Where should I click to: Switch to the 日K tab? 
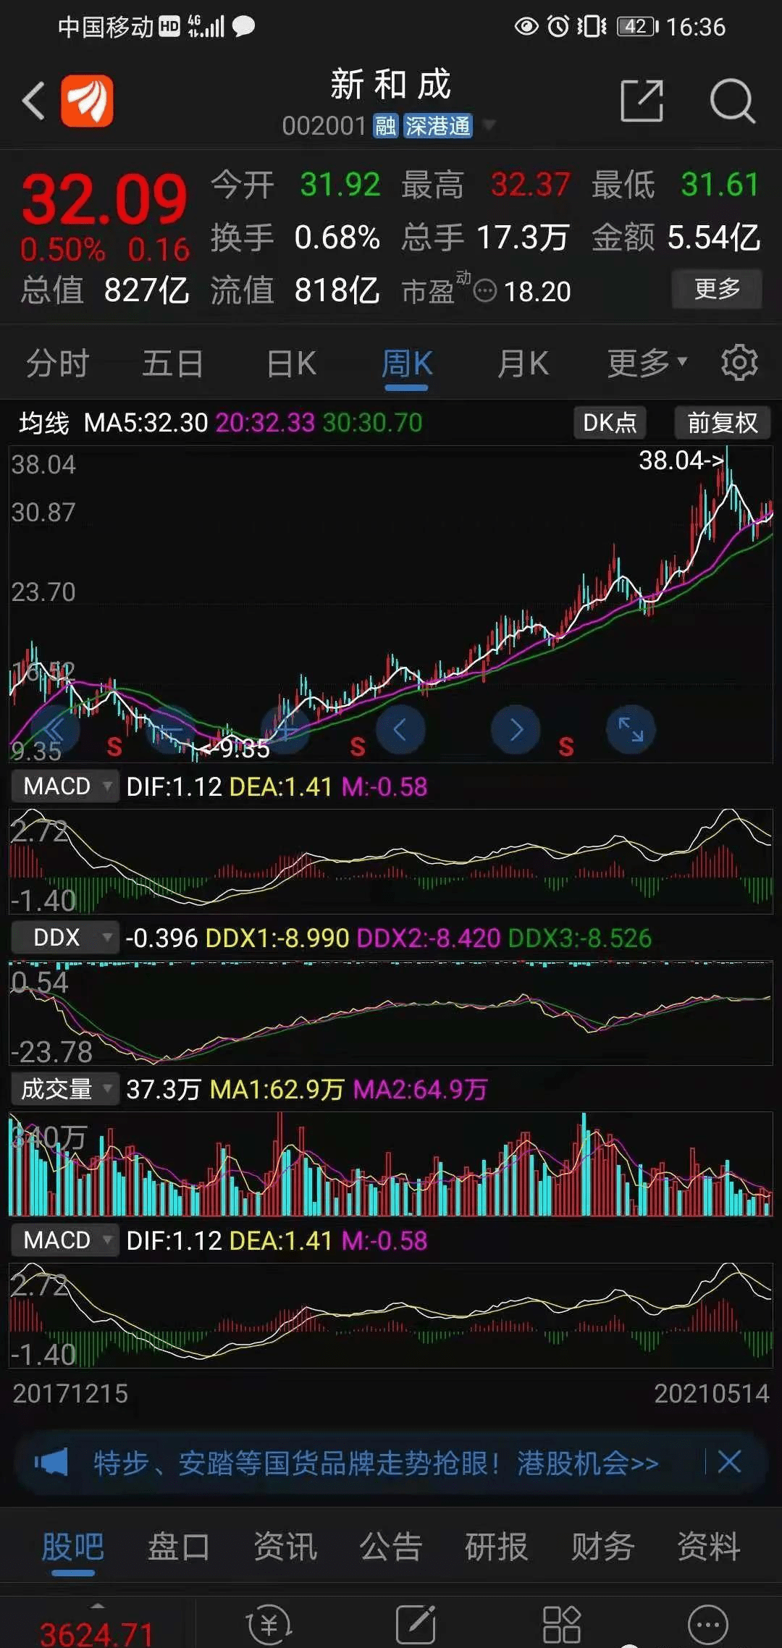[x=291, y=363]
